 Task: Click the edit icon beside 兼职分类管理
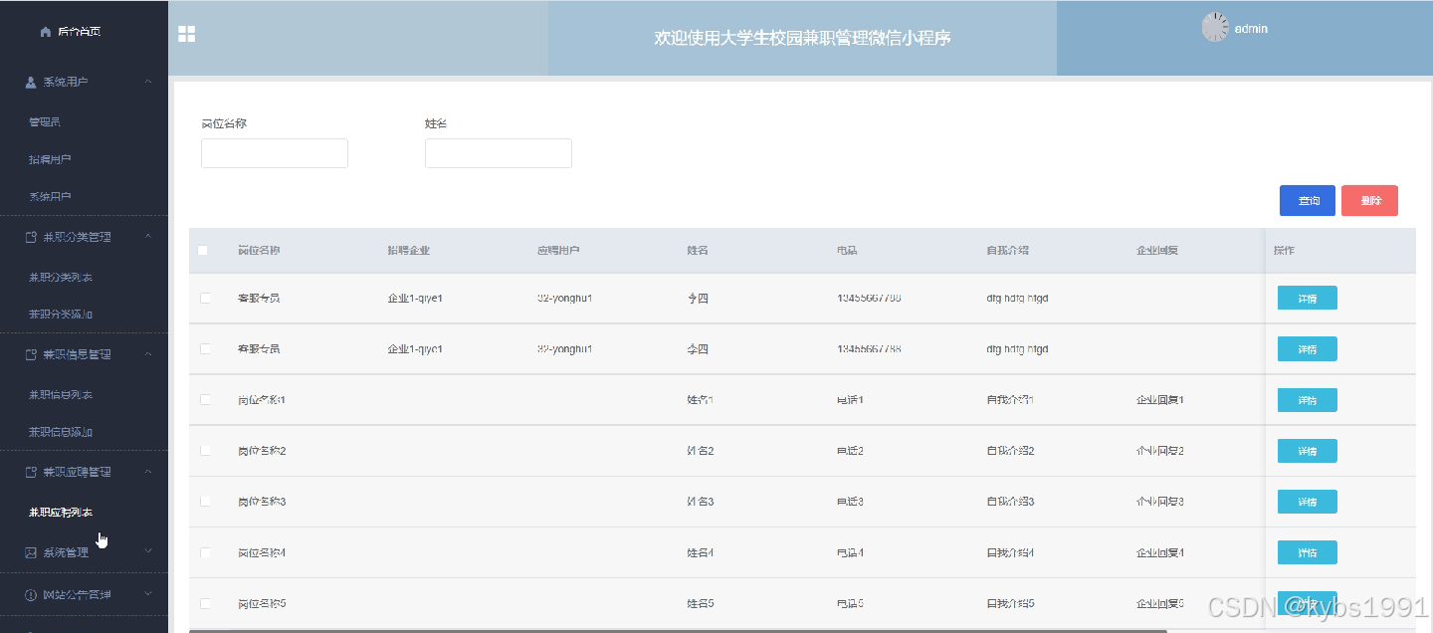(x=31, y=237)
